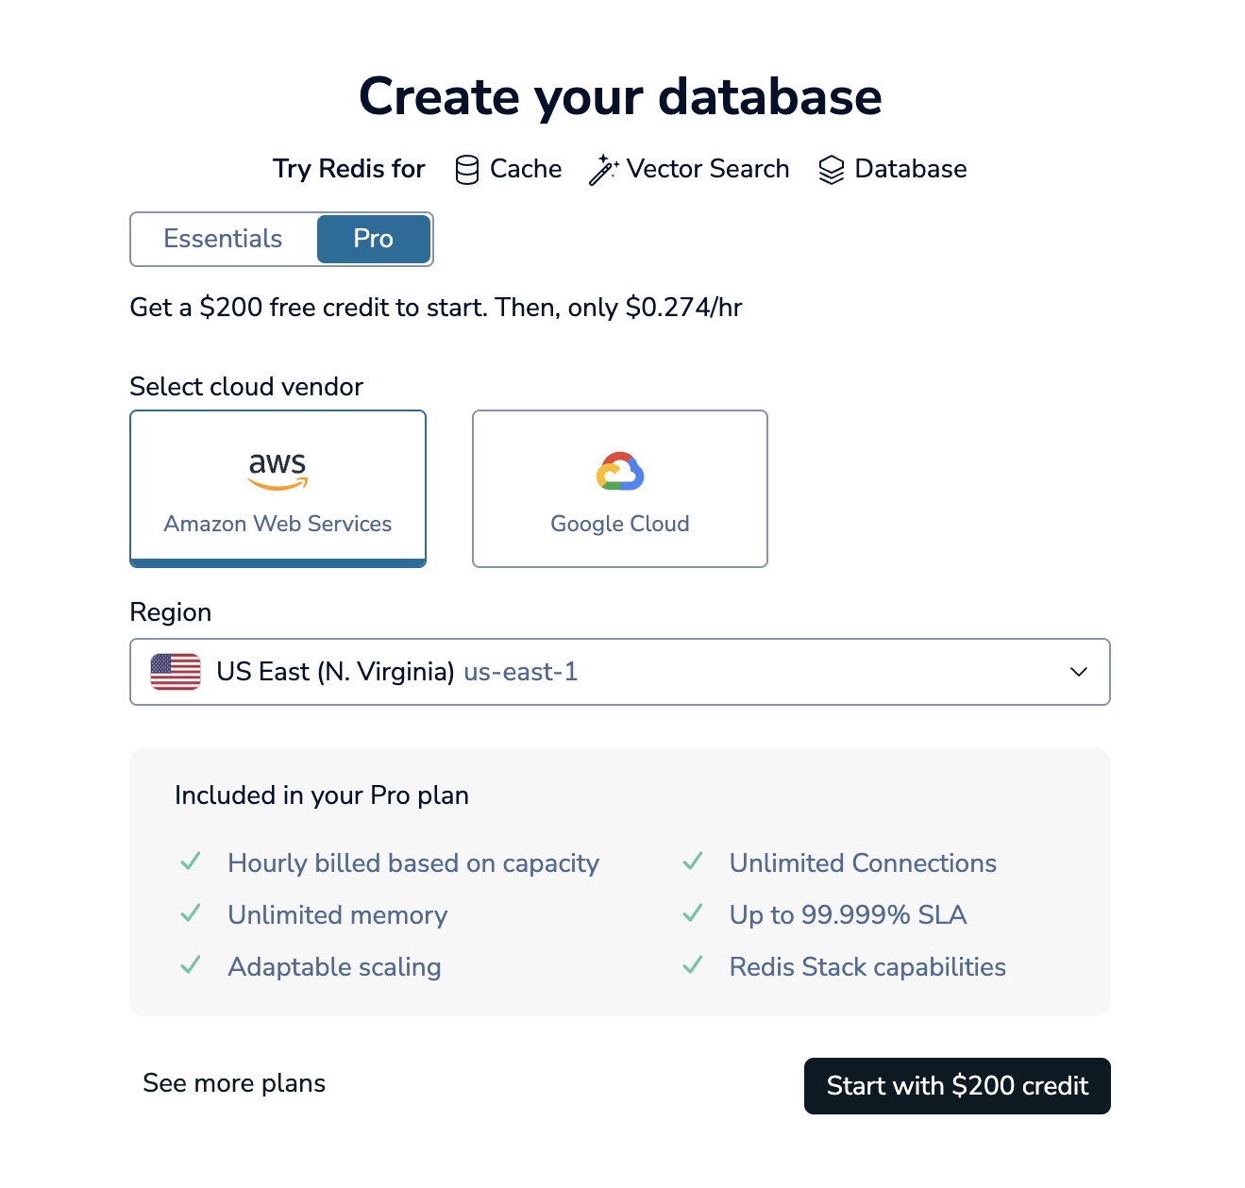Open the See more plans link
Viewport: 1245px width, 1188px height.
(234, 1083)
